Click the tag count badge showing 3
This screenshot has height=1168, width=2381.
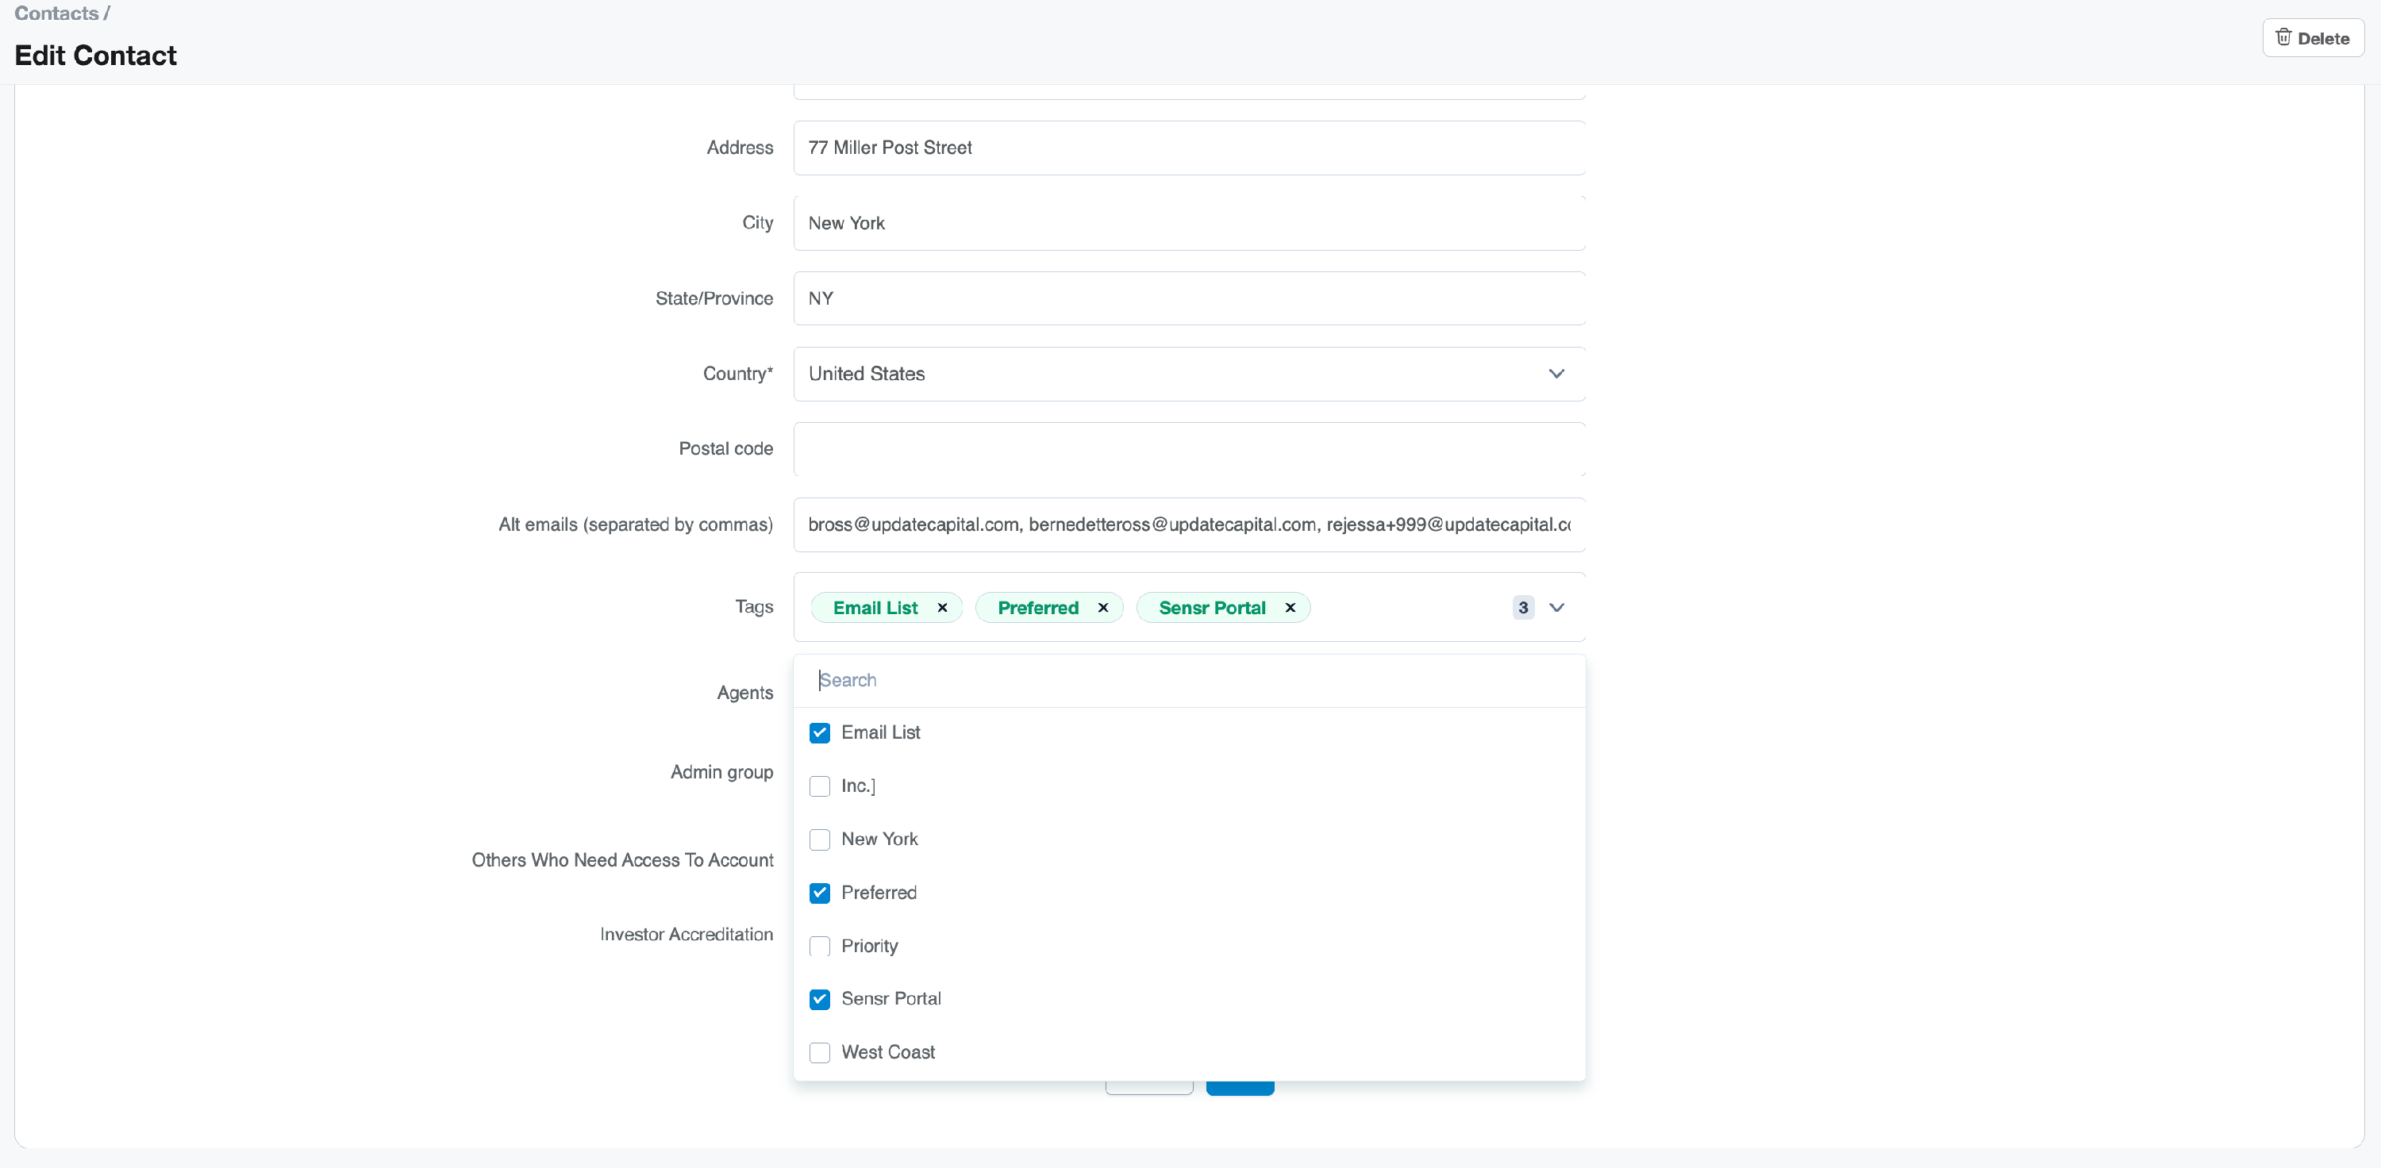(1522, 607)
